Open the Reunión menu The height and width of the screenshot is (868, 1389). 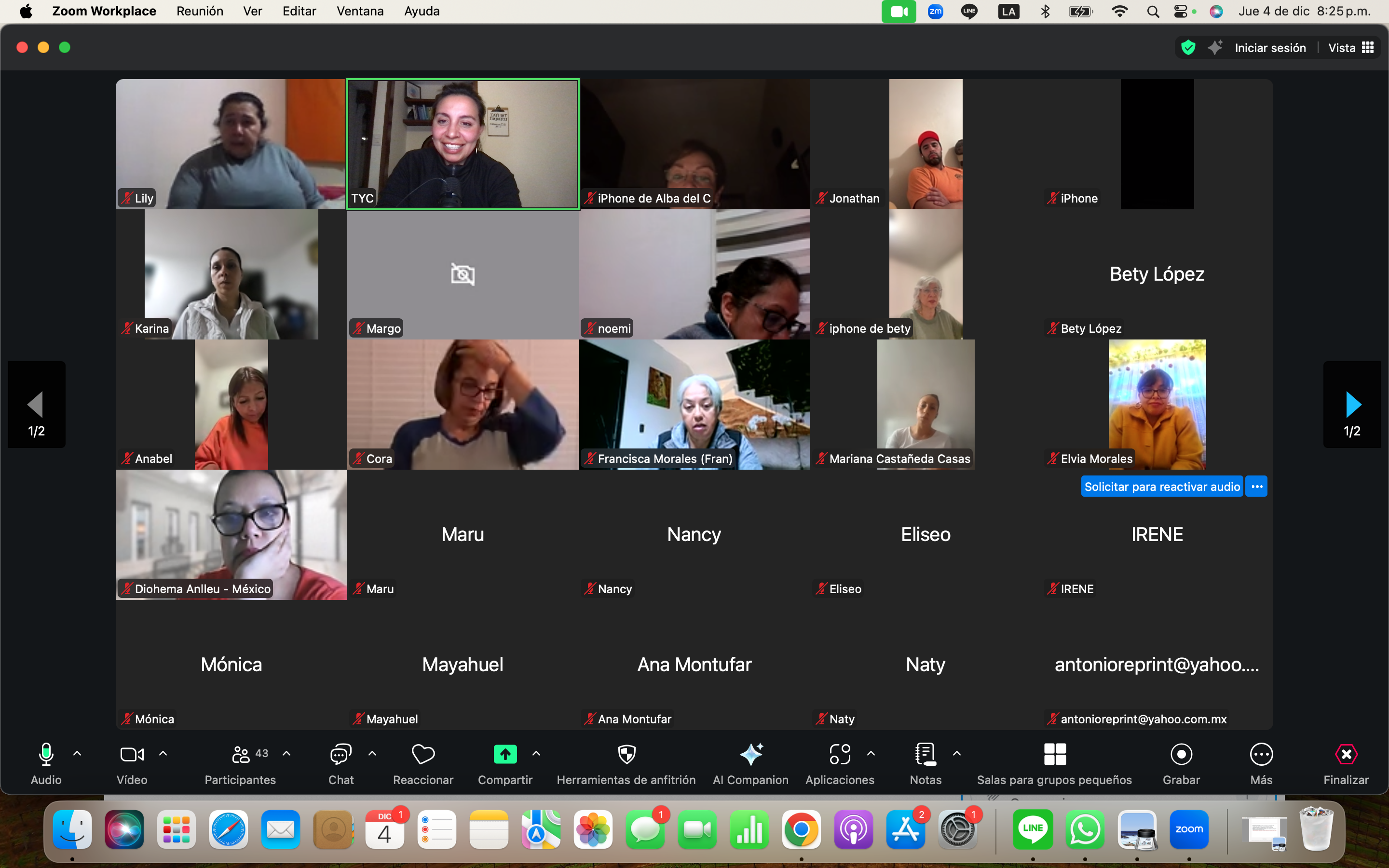[200, 12]
